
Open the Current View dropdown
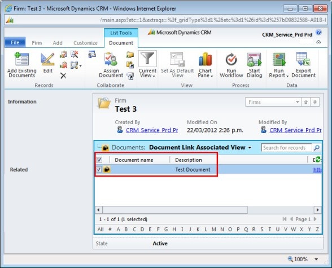coord(147,65)
